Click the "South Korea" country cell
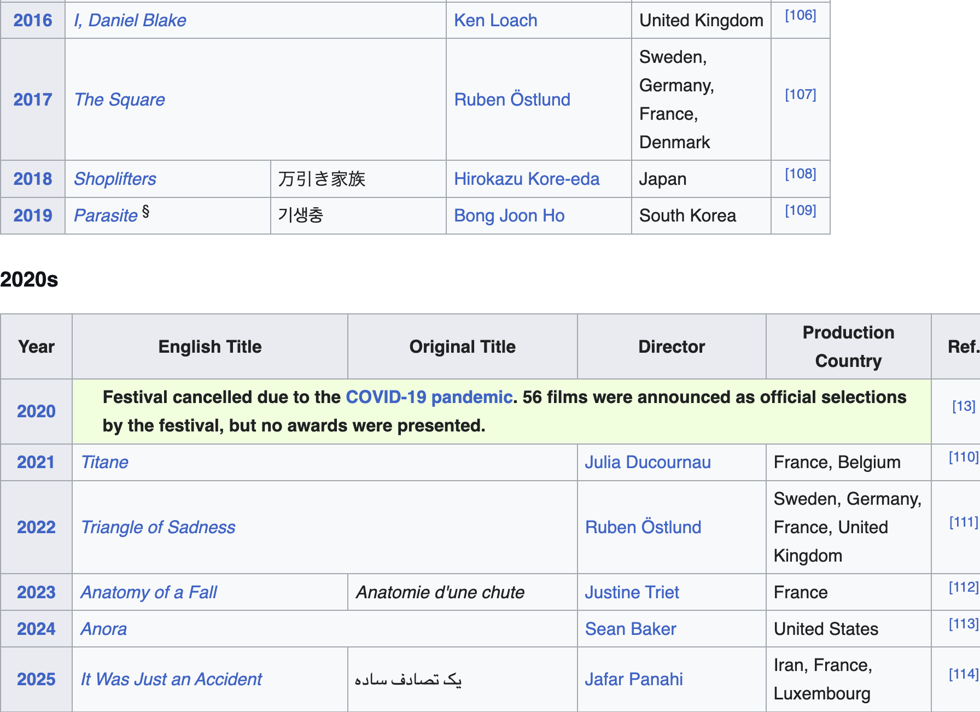Viewport: 980px width, 712px height. [x=701, y=215]
